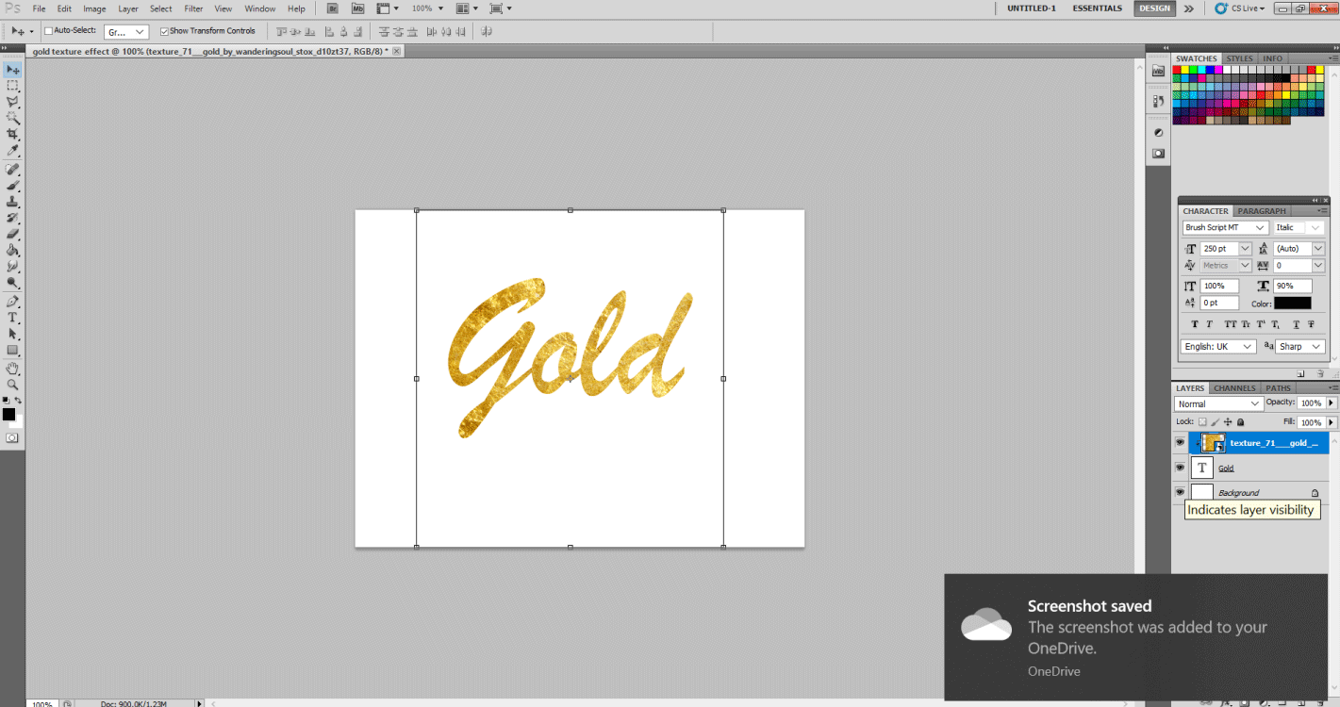Select the Brush tool

click(13, 185)
